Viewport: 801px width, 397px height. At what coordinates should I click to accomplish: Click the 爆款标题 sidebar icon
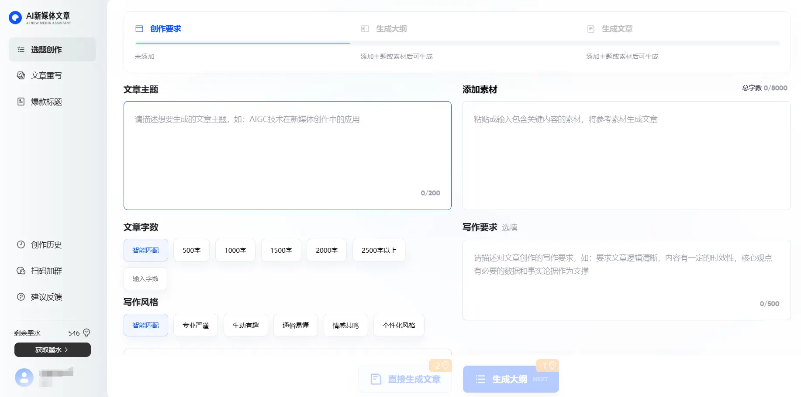point(21,102)
